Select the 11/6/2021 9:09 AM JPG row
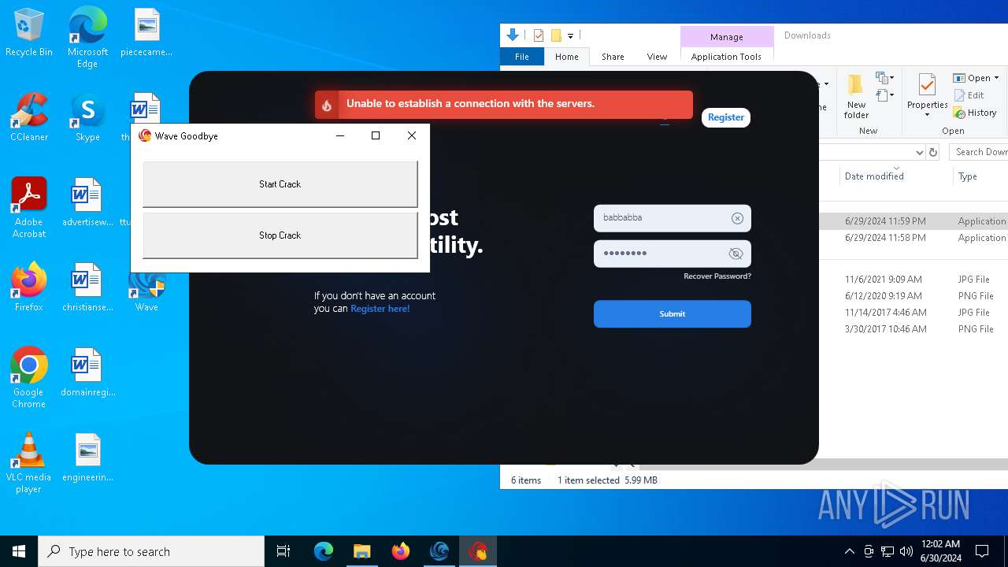 (x=913, y=280)
